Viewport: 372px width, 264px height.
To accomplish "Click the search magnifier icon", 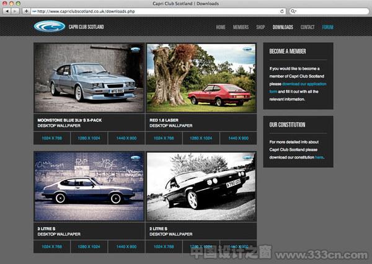I will (293, 11).
